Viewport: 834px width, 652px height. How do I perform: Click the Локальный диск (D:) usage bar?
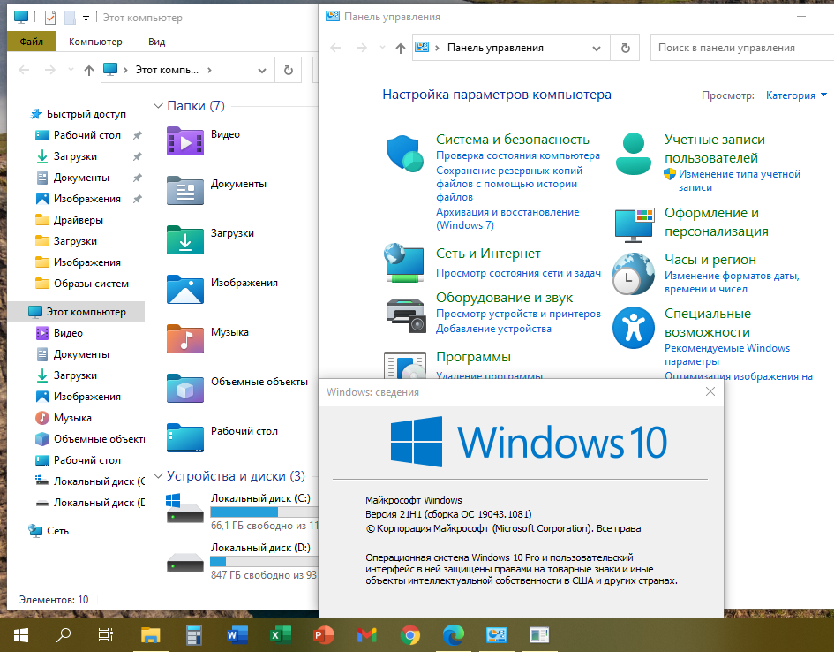point(264,562)
